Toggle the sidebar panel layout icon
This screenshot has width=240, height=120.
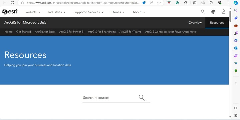tap(236, 108)
